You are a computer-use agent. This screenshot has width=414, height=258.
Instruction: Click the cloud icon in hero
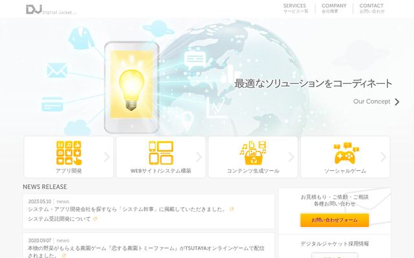[x=77, y=128]
